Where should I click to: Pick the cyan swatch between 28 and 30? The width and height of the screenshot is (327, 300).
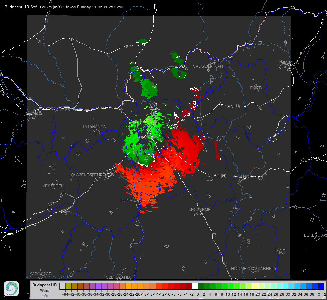[x=285, y=286]
